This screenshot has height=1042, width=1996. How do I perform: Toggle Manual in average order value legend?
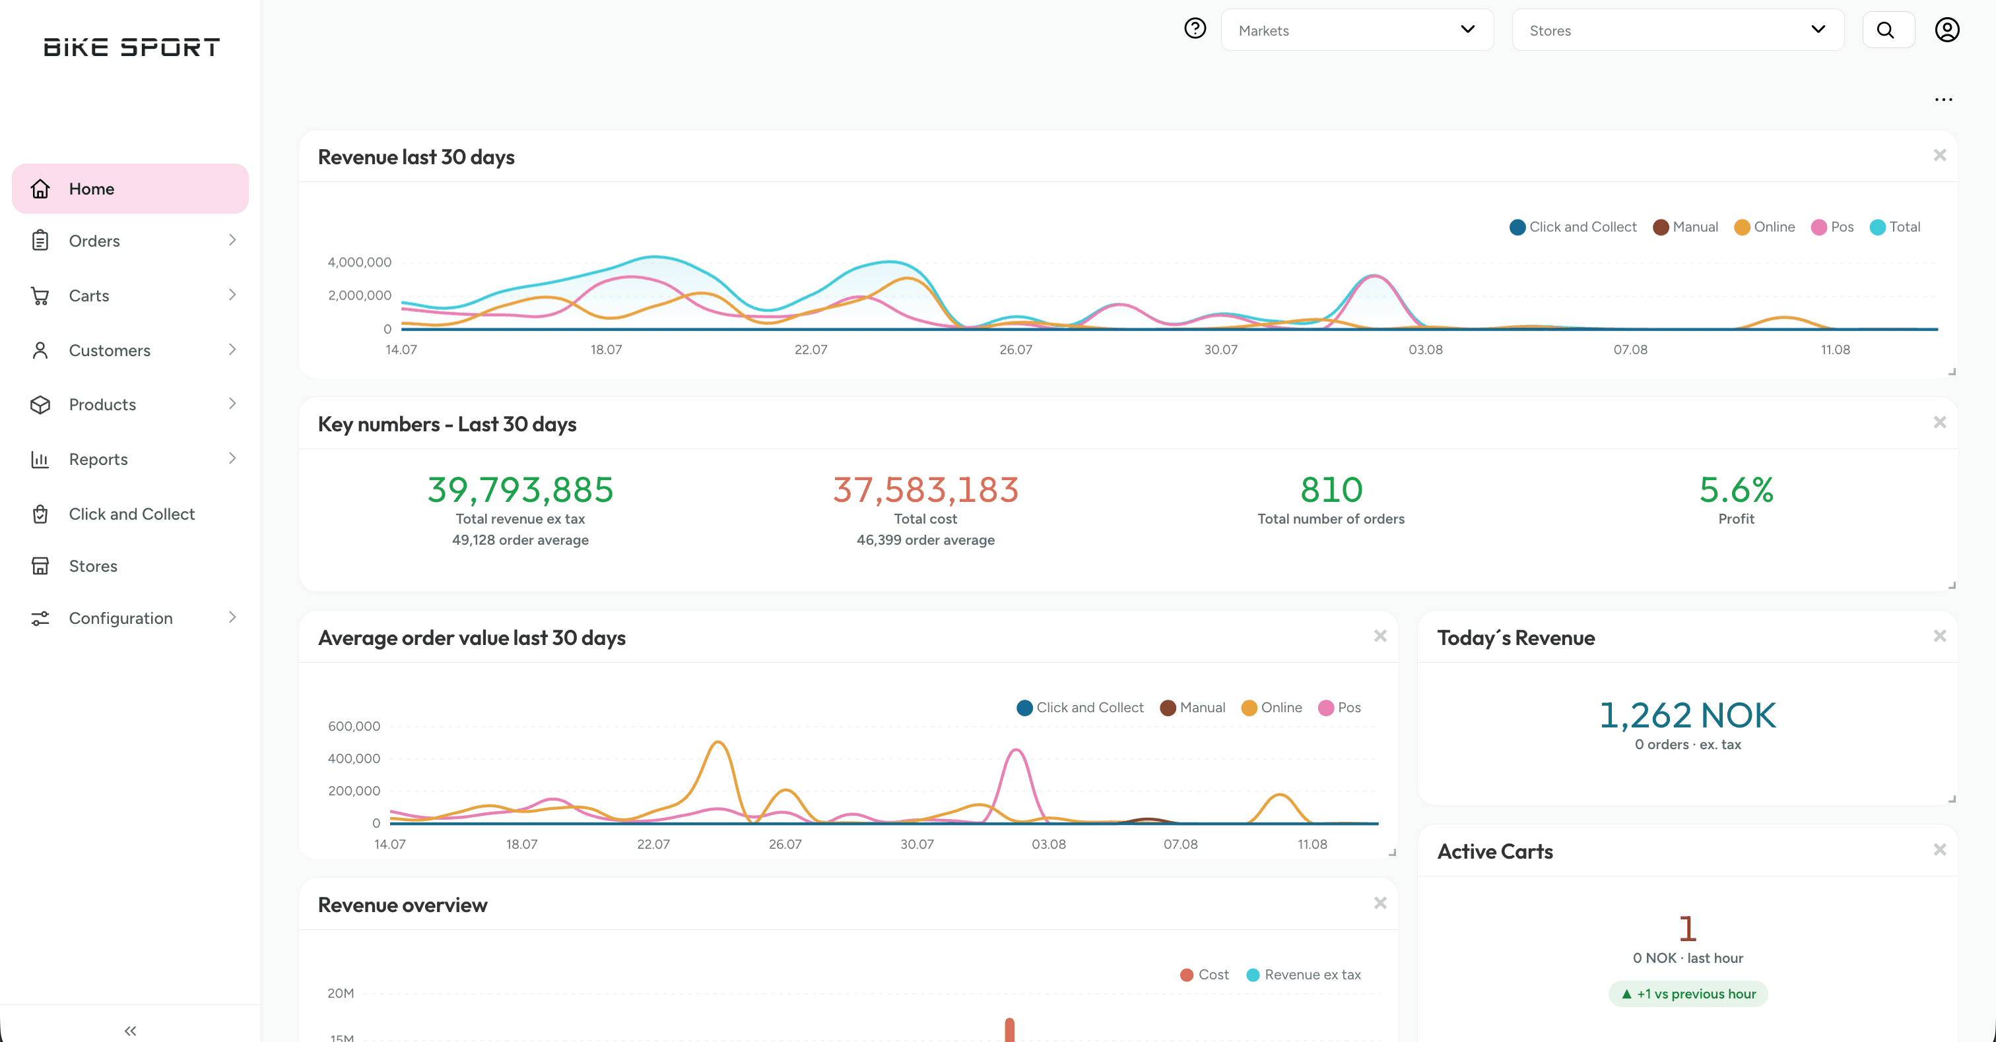pyautogui.click(x=1193, y=708)
